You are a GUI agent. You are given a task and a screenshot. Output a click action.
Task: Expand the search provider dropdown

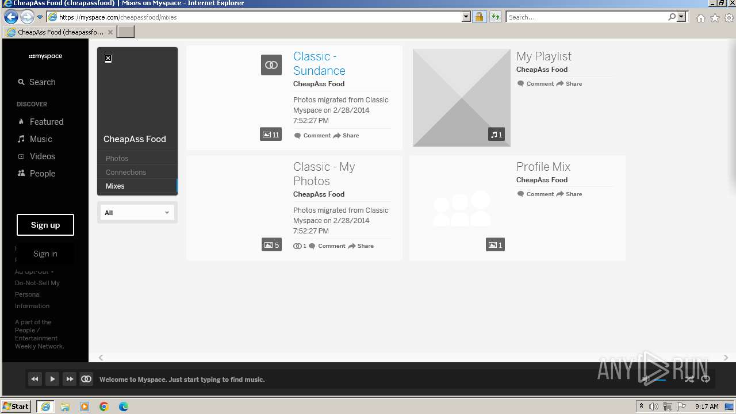681,17
